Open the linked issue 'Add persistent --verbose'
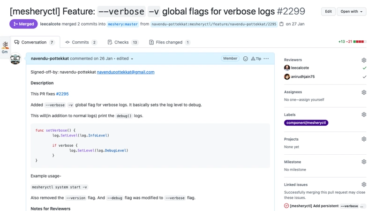This screenshot has width=375, height=211. coord(327,206)
